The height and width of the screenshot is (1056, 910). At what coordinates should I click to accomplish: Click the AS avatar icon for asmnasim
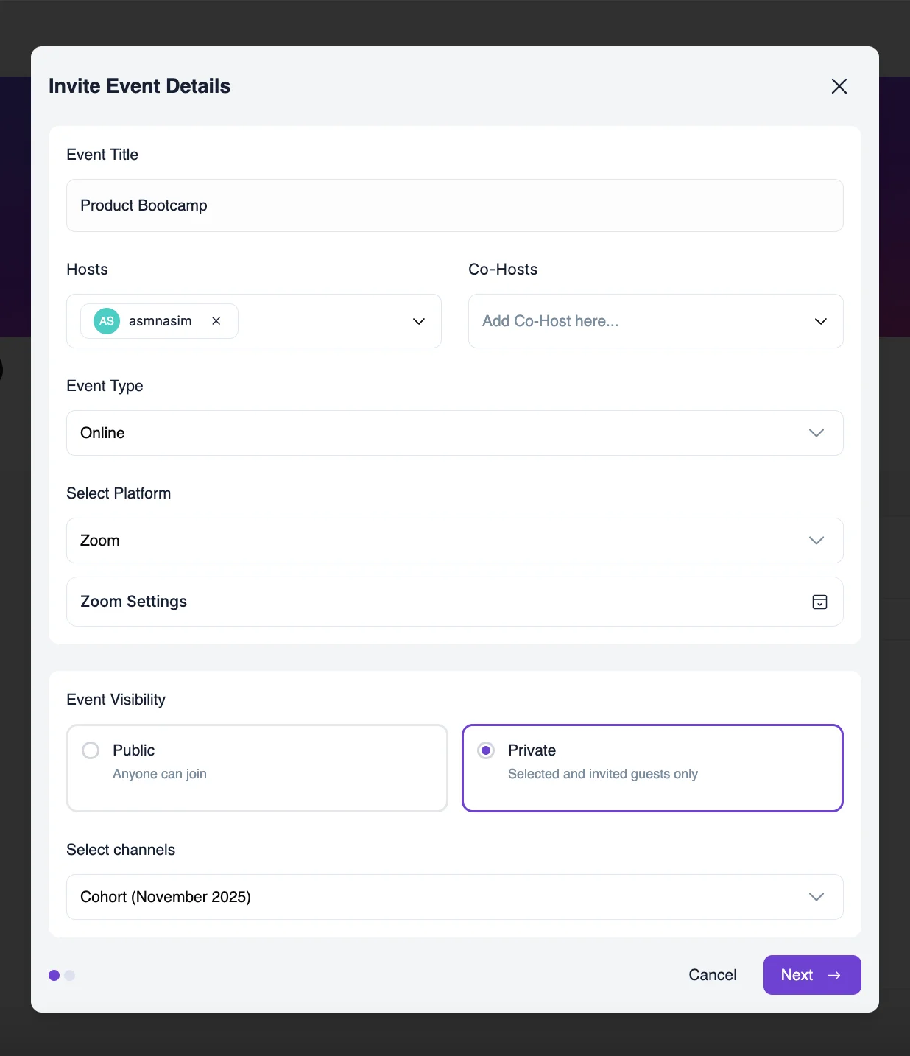105,321
